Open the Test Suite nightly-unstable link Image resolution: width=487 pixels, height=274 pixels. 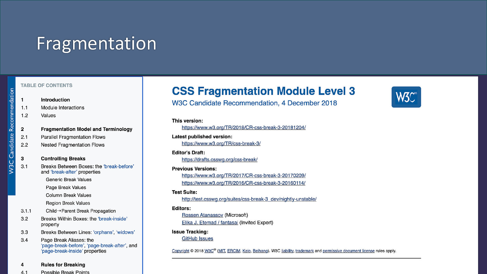point(249,199)
